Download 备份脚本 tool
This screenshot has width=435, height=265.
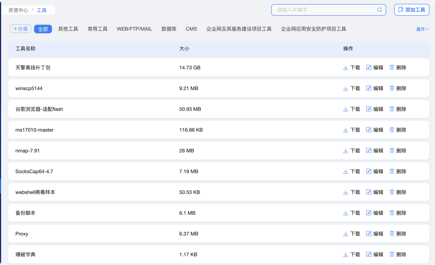352,213
